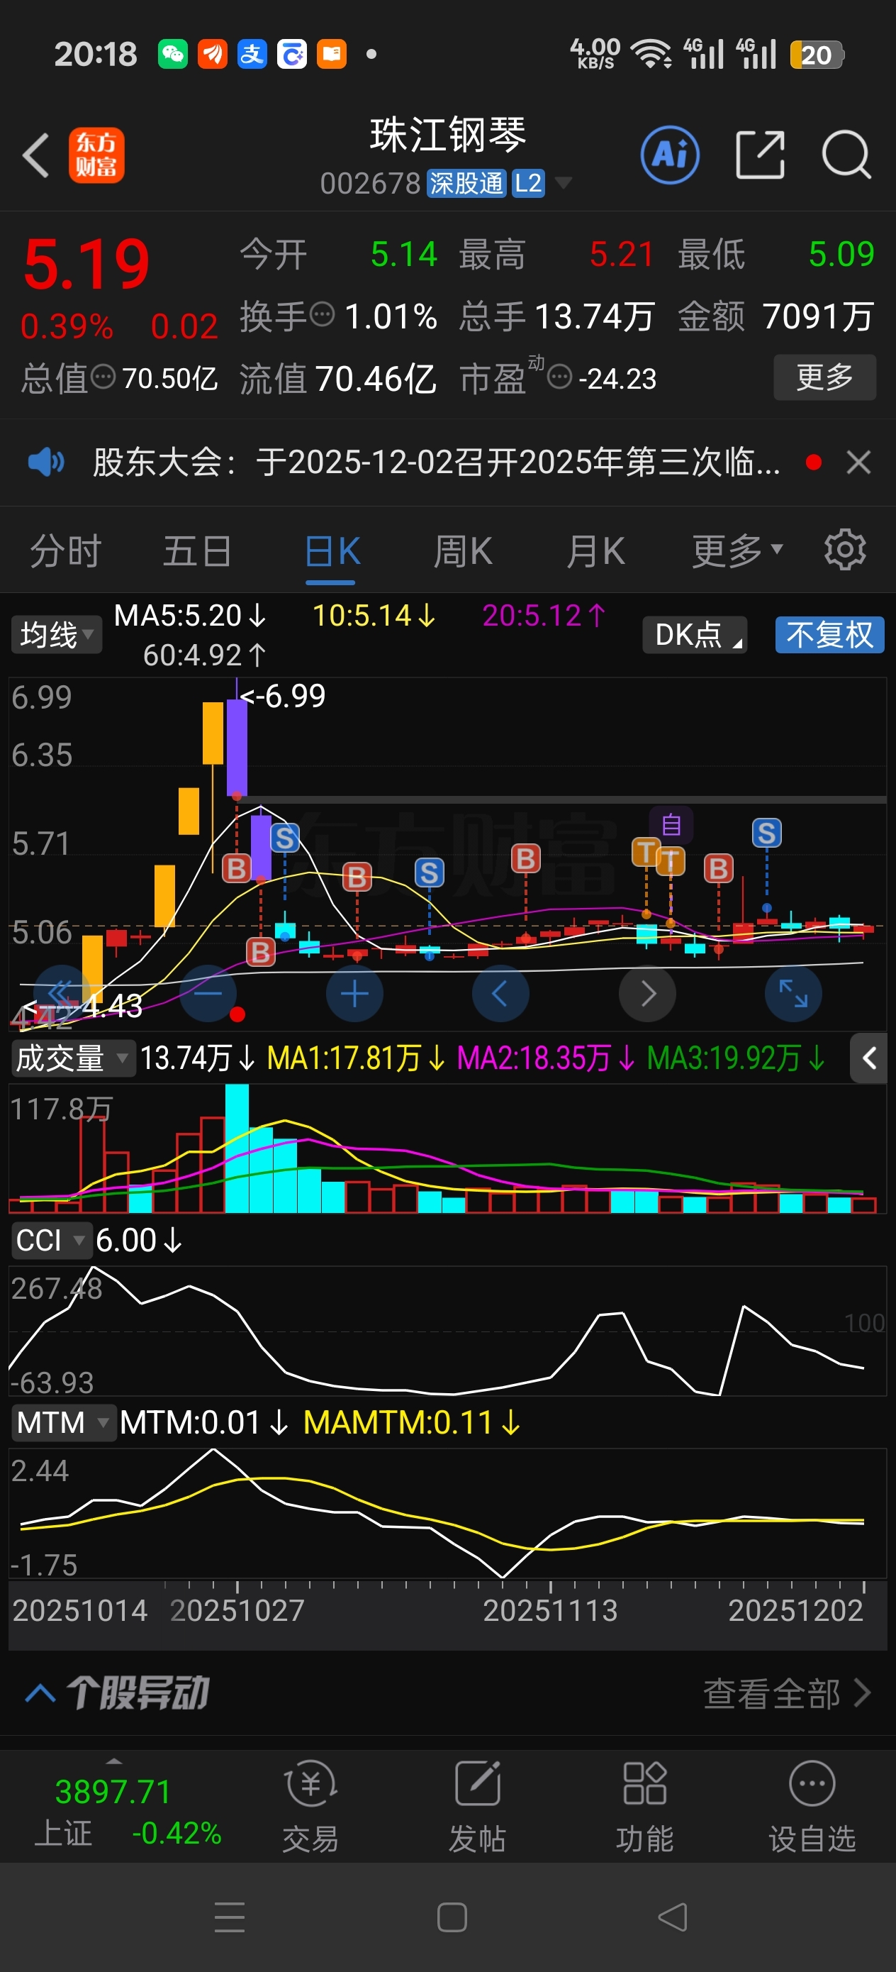Screen dimensions: 896x1972
Task: Switch to 月K tab
Action: pyautogui.click(x=596, y=550)
